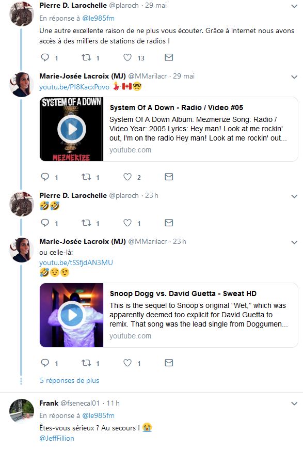Like Pierre's tweet with 13 likes

click(x=127, y=57)
